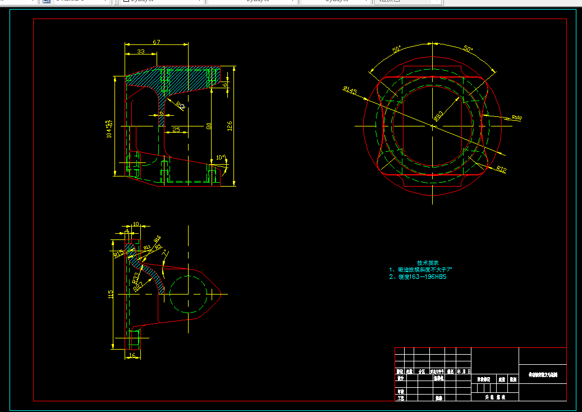Select the 67 width dimension text
This screenshot has width=582, height=412.
(156, 42)
